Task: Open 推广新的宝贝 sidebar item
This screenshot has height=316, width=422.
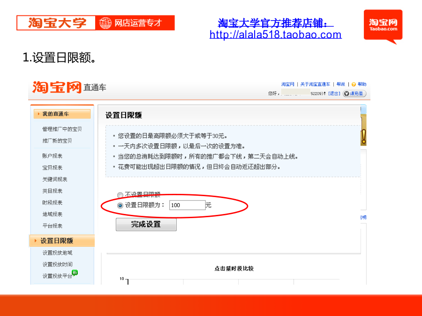Action: coord(57,141)
